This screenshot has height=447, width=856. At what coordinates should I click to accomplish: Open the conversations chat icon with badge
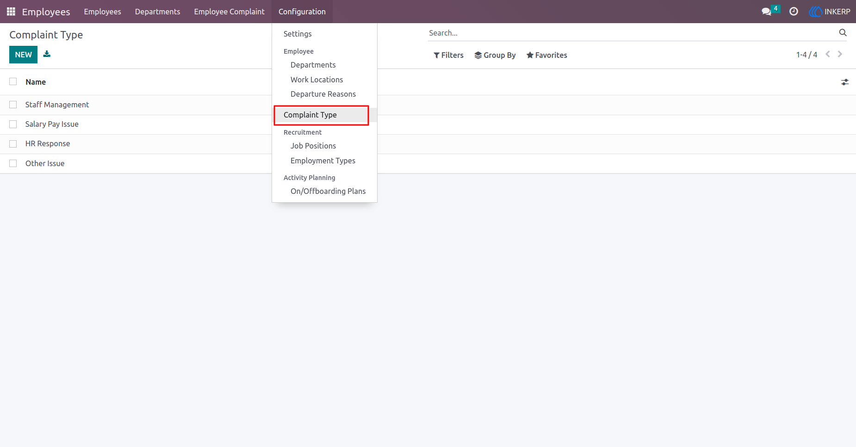pos(770,11)
